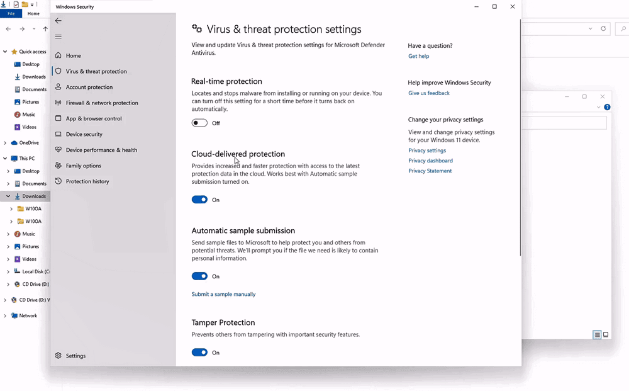Click the Network icon in tree

(14, 315)
